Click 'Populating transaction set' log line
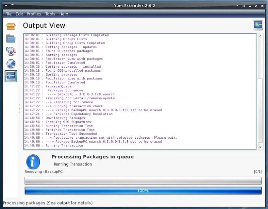The height and width of the screenshot is (209, 268). [101, 138]
